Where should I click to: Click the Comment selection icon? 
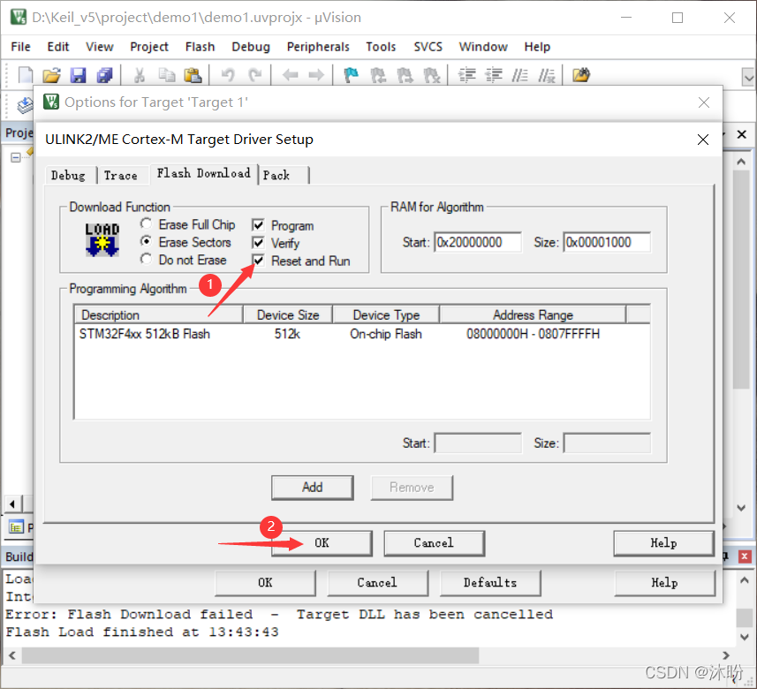pos(520,75)
